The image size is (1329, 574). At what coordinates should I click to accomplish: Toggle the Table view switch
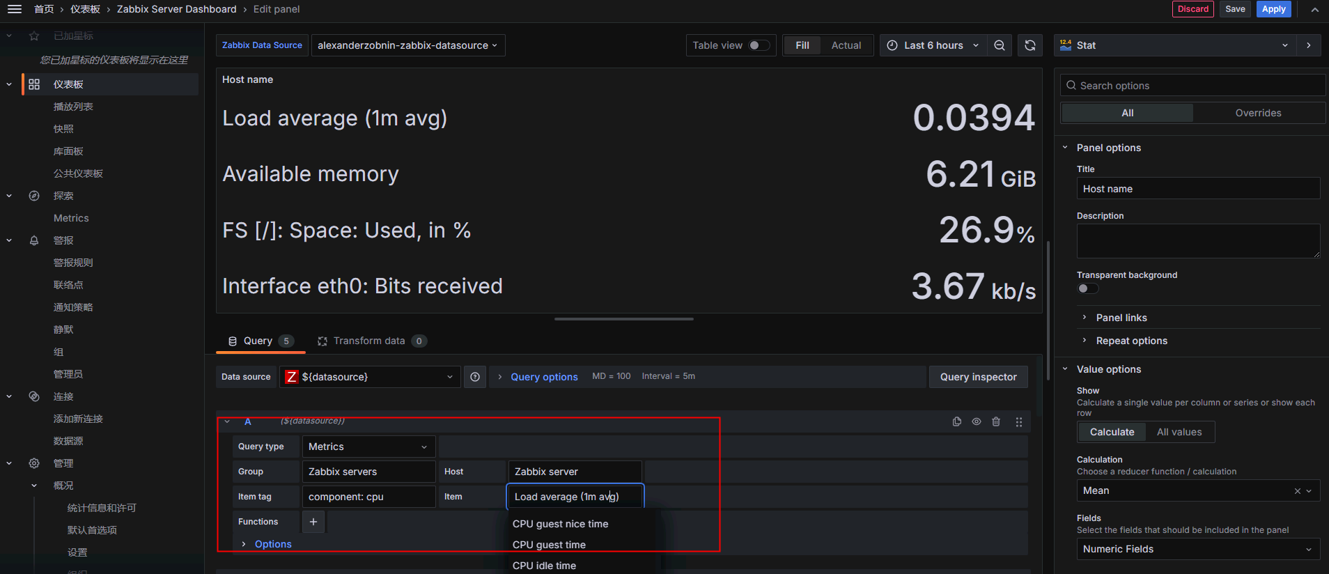pos(759,45)
